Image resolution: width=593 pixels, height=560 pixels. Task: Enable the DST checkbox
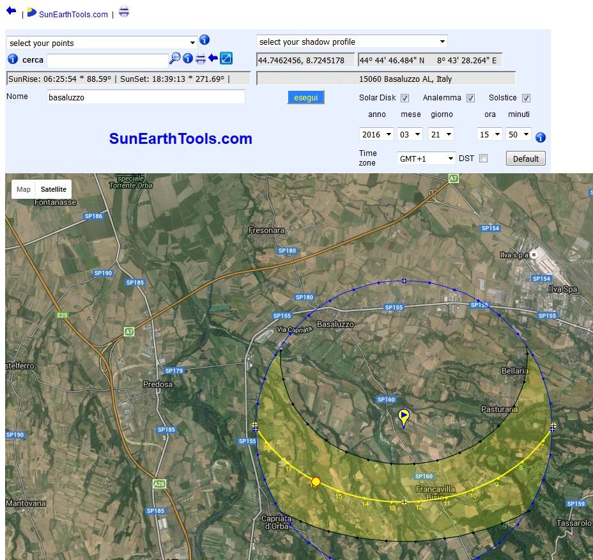[x=483, y=159]
